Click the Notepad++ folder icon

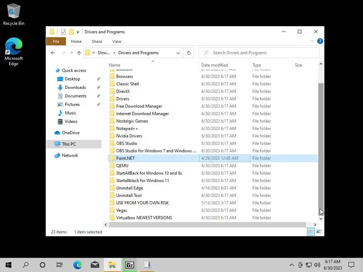[112, 128]
